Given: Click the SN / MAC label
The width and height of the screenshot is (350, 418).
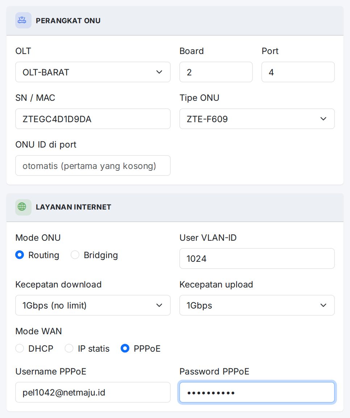Looking at the screenshot, I should pos(35,98).
